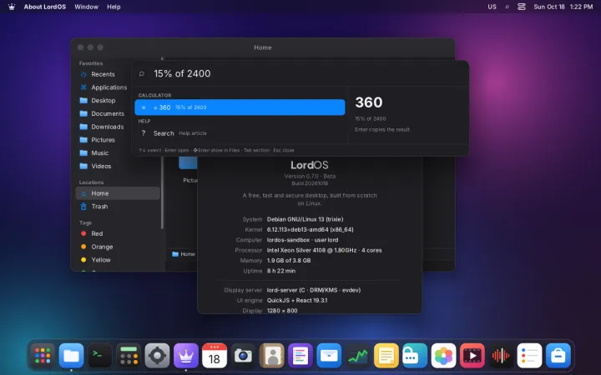Click the Debian GNU/Linux 13 (trixie) value
601x375 pixels.
point(306,219)
